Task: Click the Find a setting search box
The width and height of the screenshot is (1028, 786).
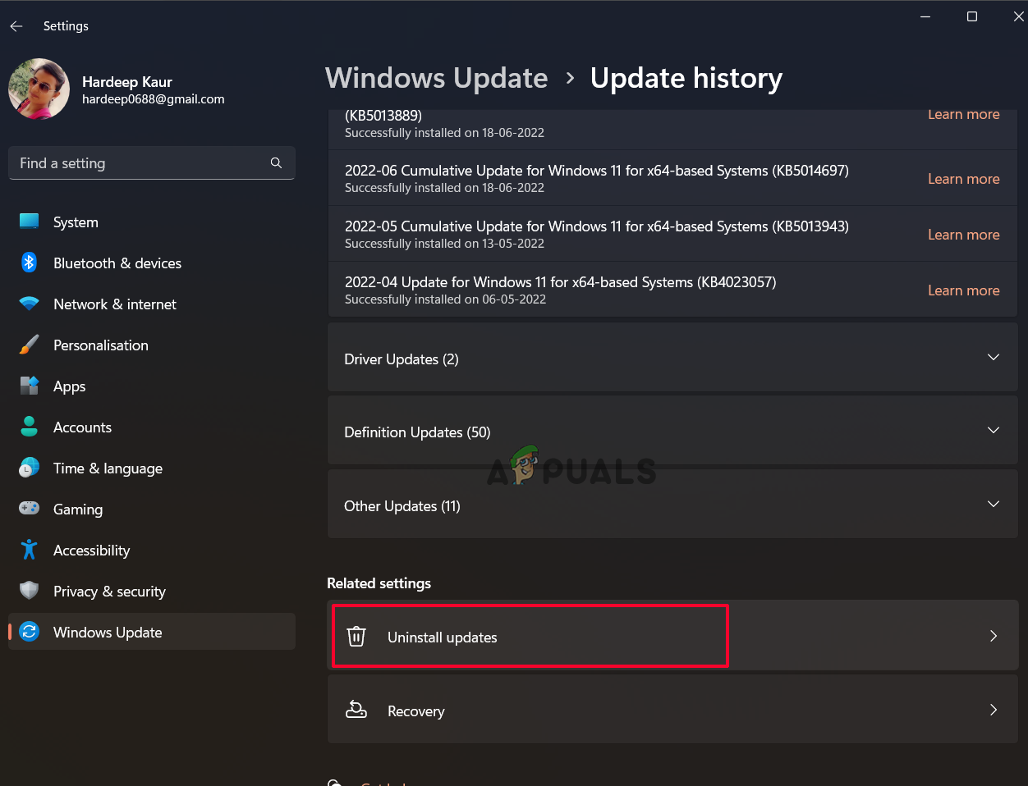Action: pos(152,163)
